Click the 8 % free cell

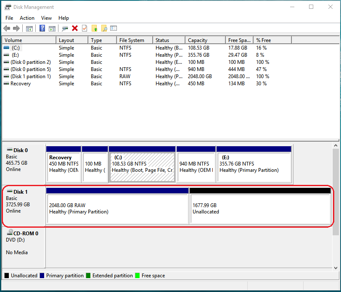[260, 55]
